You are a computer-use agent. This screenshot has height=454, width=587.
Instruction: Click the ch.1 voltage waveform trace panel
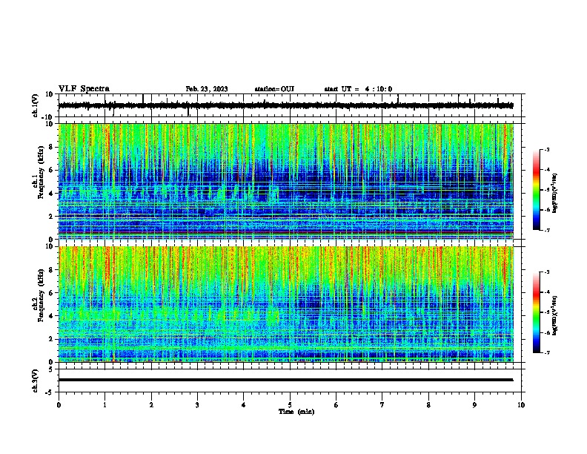290,105
